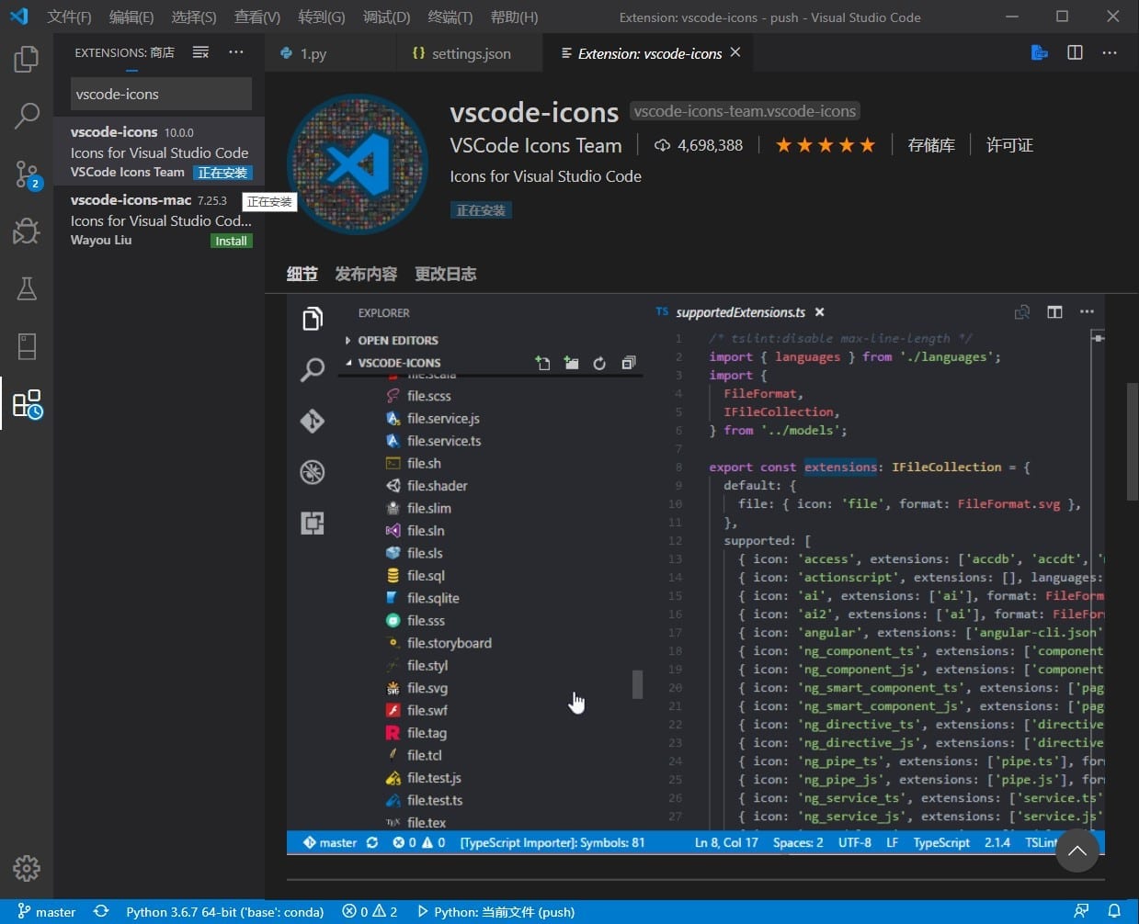Open the 存储库 repository link
This screenshot has height=924, width=1139.
[930, 145]
